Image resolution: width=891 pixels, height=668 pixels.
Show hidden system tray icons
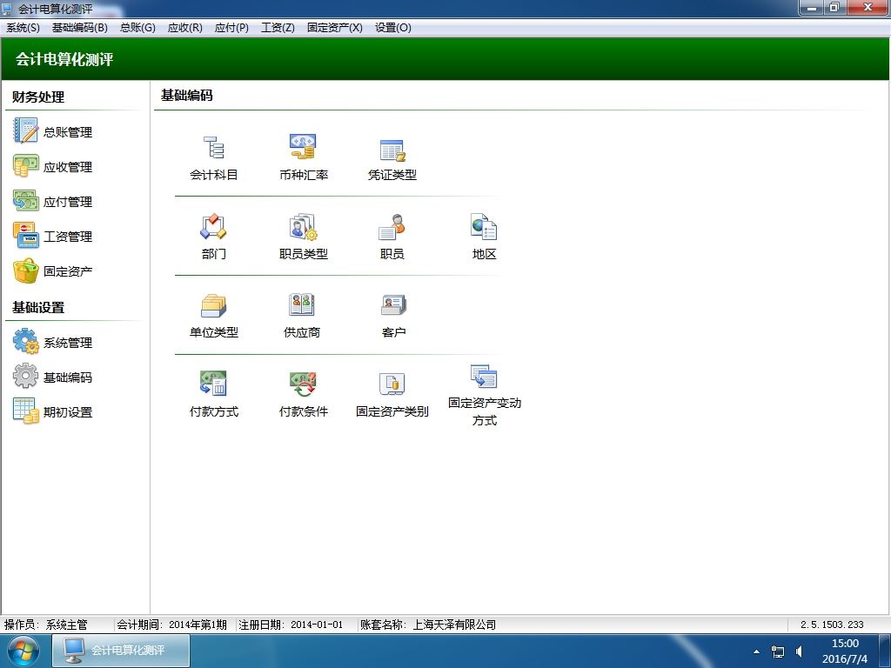(x=756, y=651)
